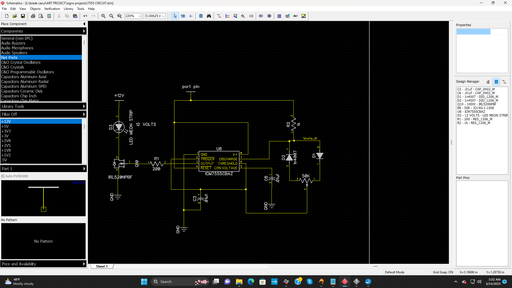Show nets in Design Manager

(x=504, y=82)
